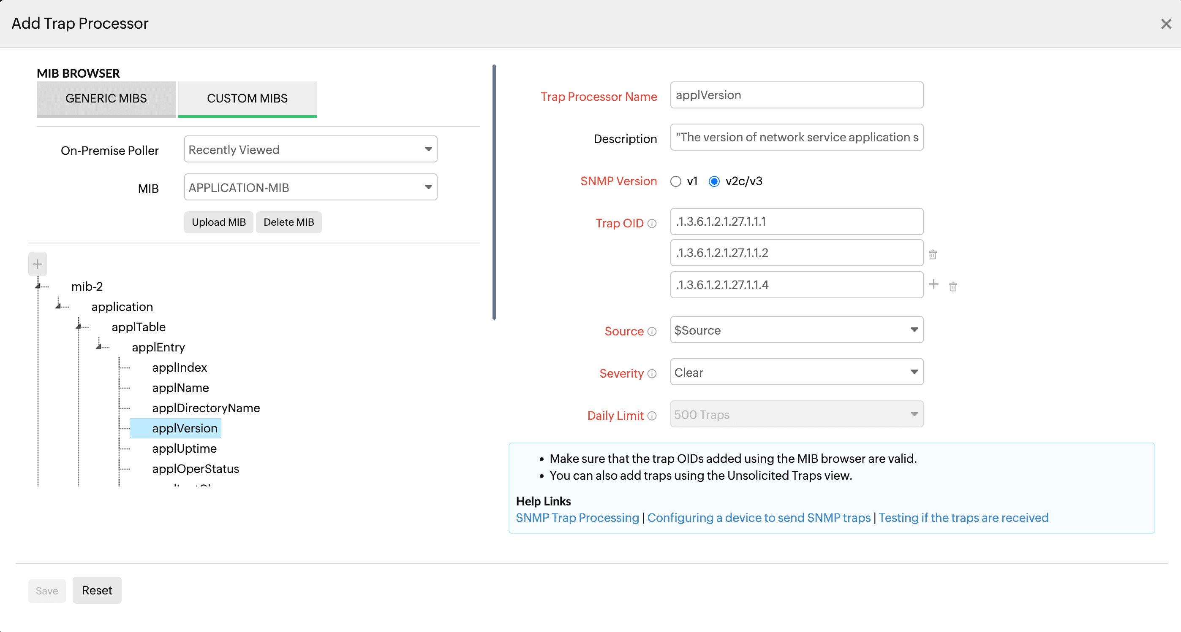This screenshot has width=1181, height=632.
Task: Select the v2c/v3 SNMP version
Action: point(714,181)
